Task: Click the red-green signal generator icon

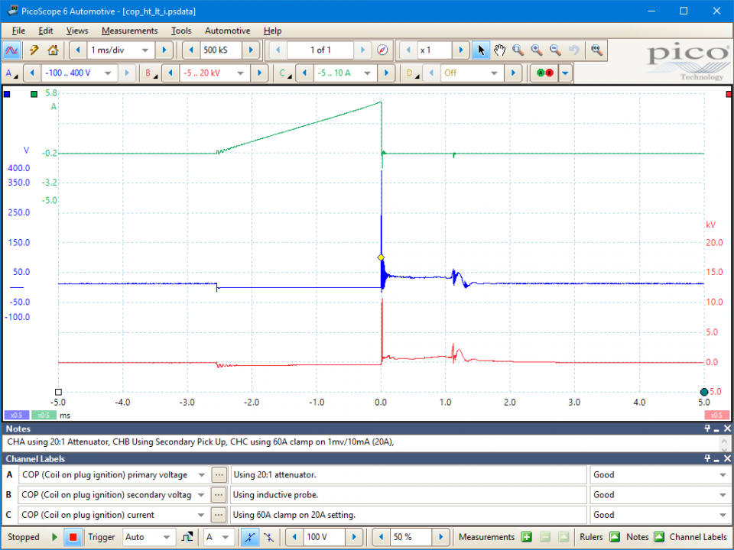Action: click(x=545, y=73)
